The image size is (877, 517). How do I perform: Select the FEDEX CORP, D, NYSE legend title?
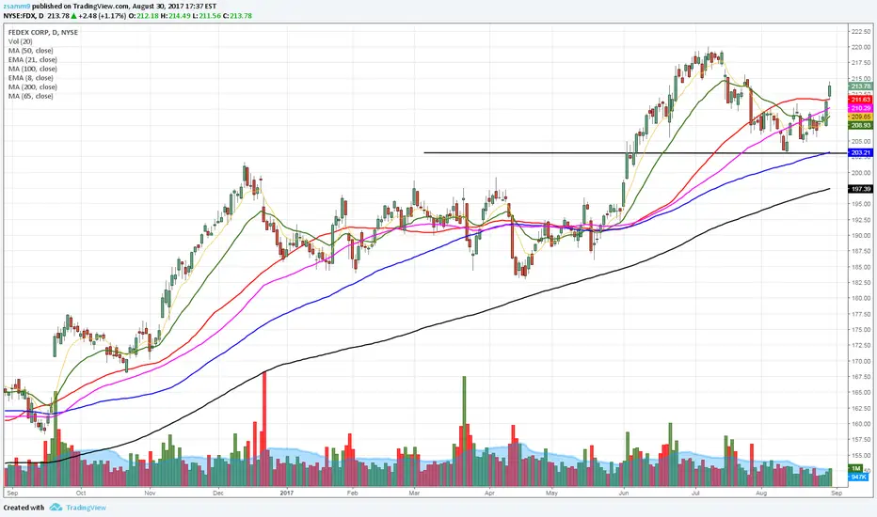pos(43,32)
